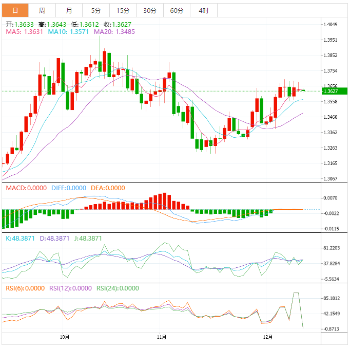Click the 11月 date axis marker
Viewport: 350px width, 347px height.
pos(161,337)
